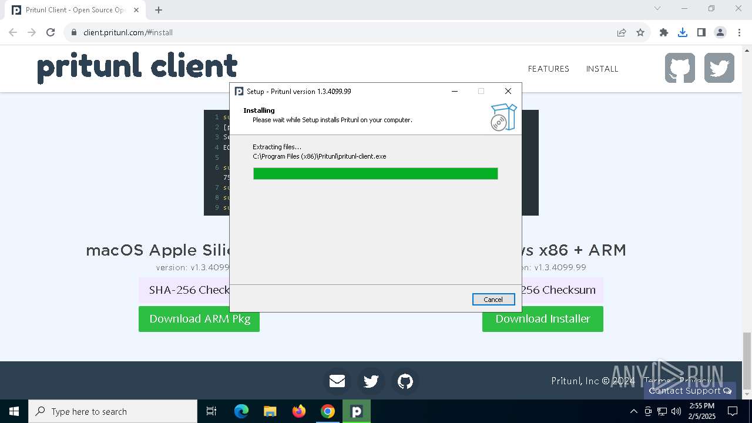This screenshot has width=752, height=423.
Task: Click the taskbar search box
Action: (113, 411)
